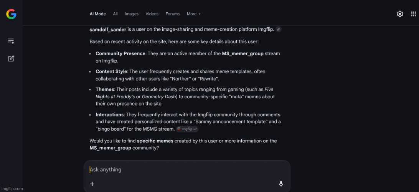This screenshot has height=192, width=419.
Task: Open the Google apps grid icon
Action: [413, 14]
